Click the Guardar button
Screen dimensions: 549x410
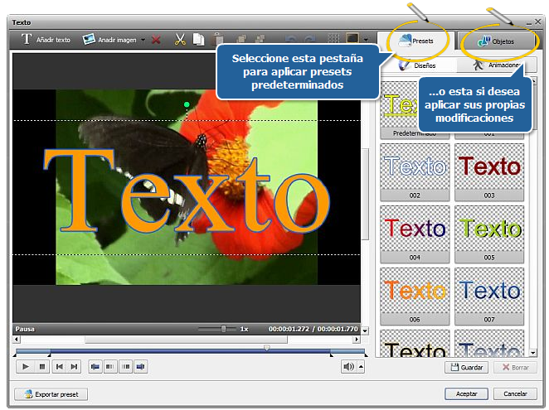(x=467, y=367)
